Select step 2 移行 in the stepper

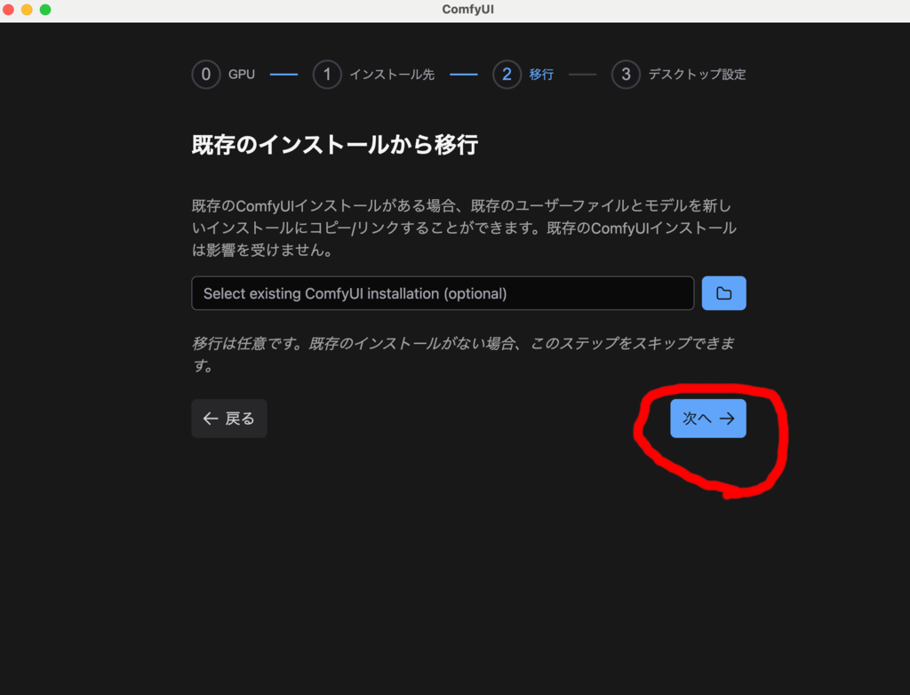click(x=523, y=75)
